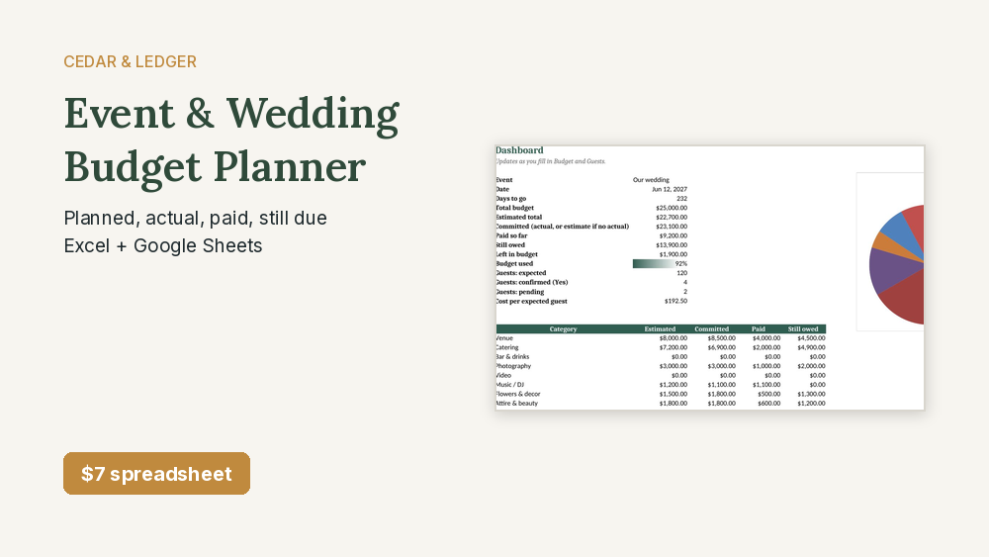The height and width of the screenshot is (557, 989).
Task: Select the "Music / DJ" row label
Action: coord(509,385)
